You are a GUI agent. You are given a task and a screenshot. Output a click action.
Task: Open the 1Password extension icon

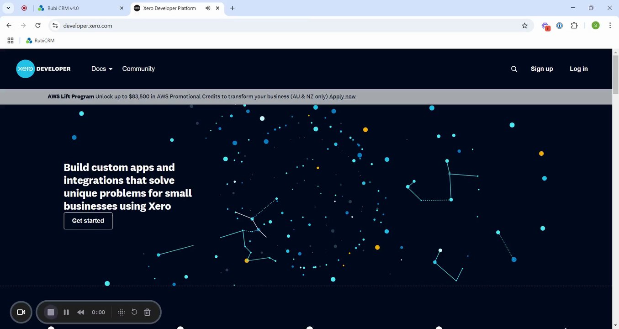click(x=560, y=26)
